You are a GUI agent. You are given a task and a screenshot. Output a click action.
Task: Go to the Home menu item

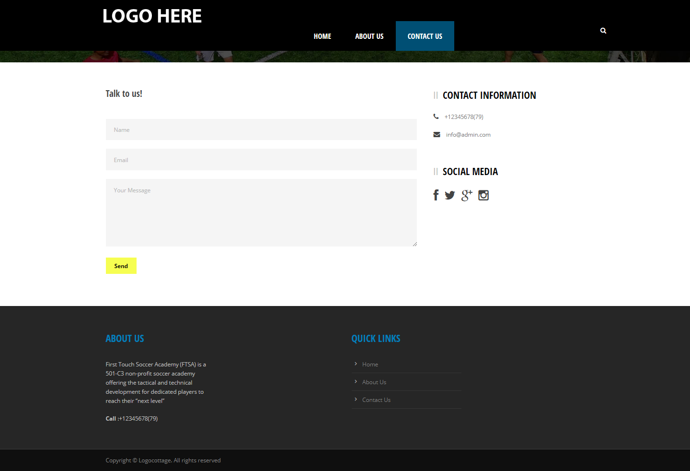pos(322,36)
